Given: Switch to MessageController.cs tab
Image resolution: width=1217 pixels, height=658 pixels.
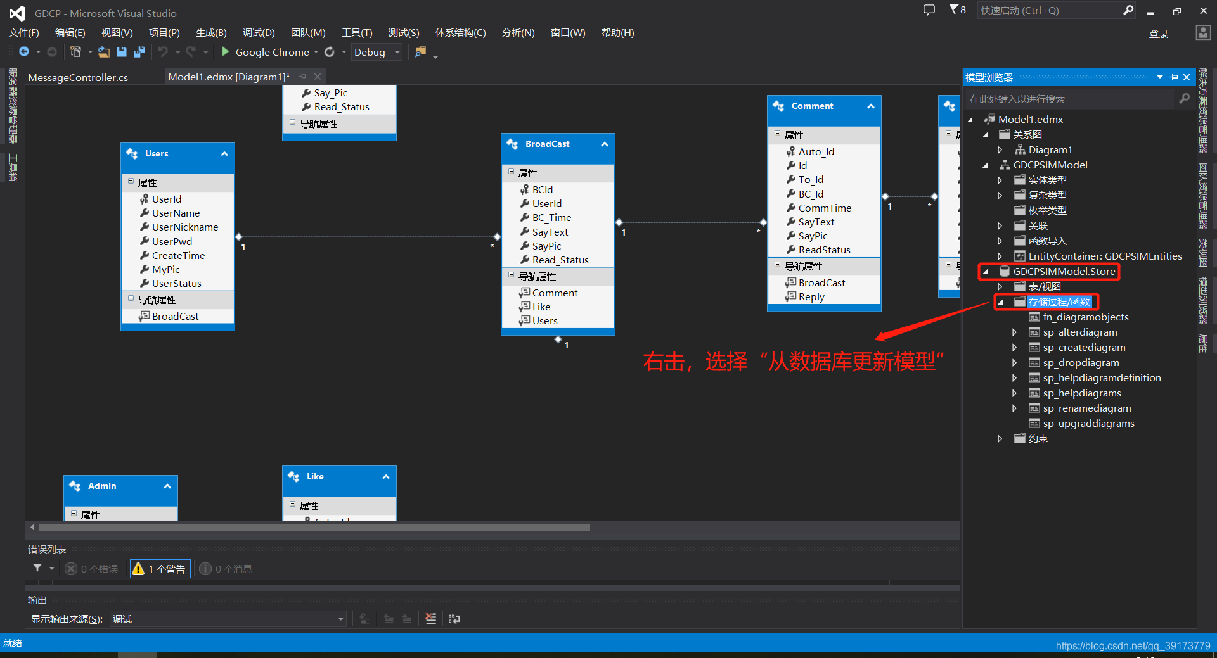Looking at the screenshot, I should tap(78, 77).
